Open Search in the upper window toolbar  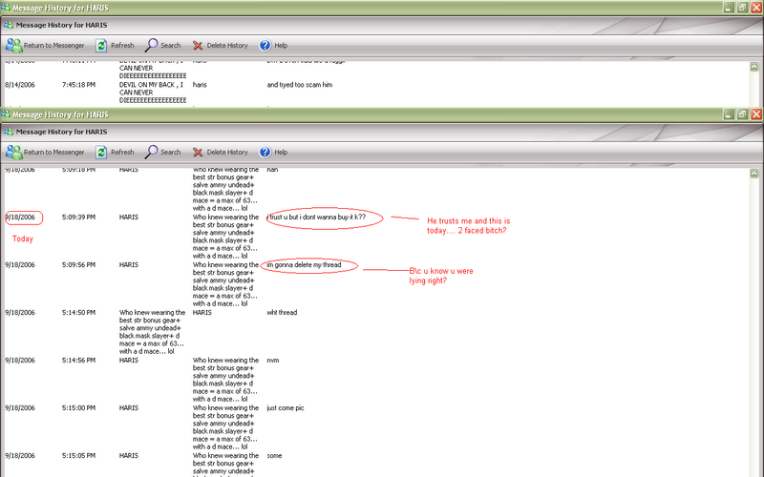pyautogui.click(x=152, y=45)
